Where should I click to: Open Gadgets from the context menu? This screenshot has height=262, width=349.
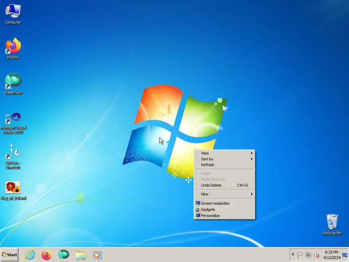coord(225,209)
